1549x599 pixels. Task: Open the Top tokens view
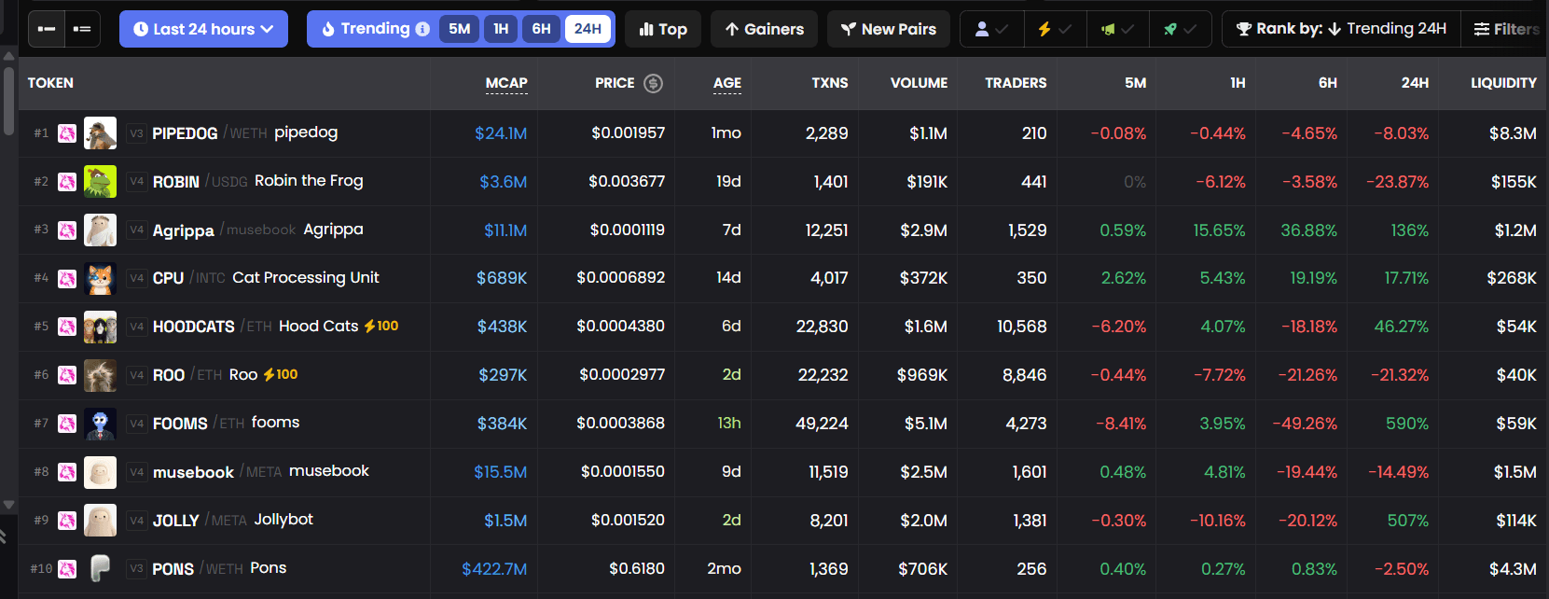click(x=663, y=29)
